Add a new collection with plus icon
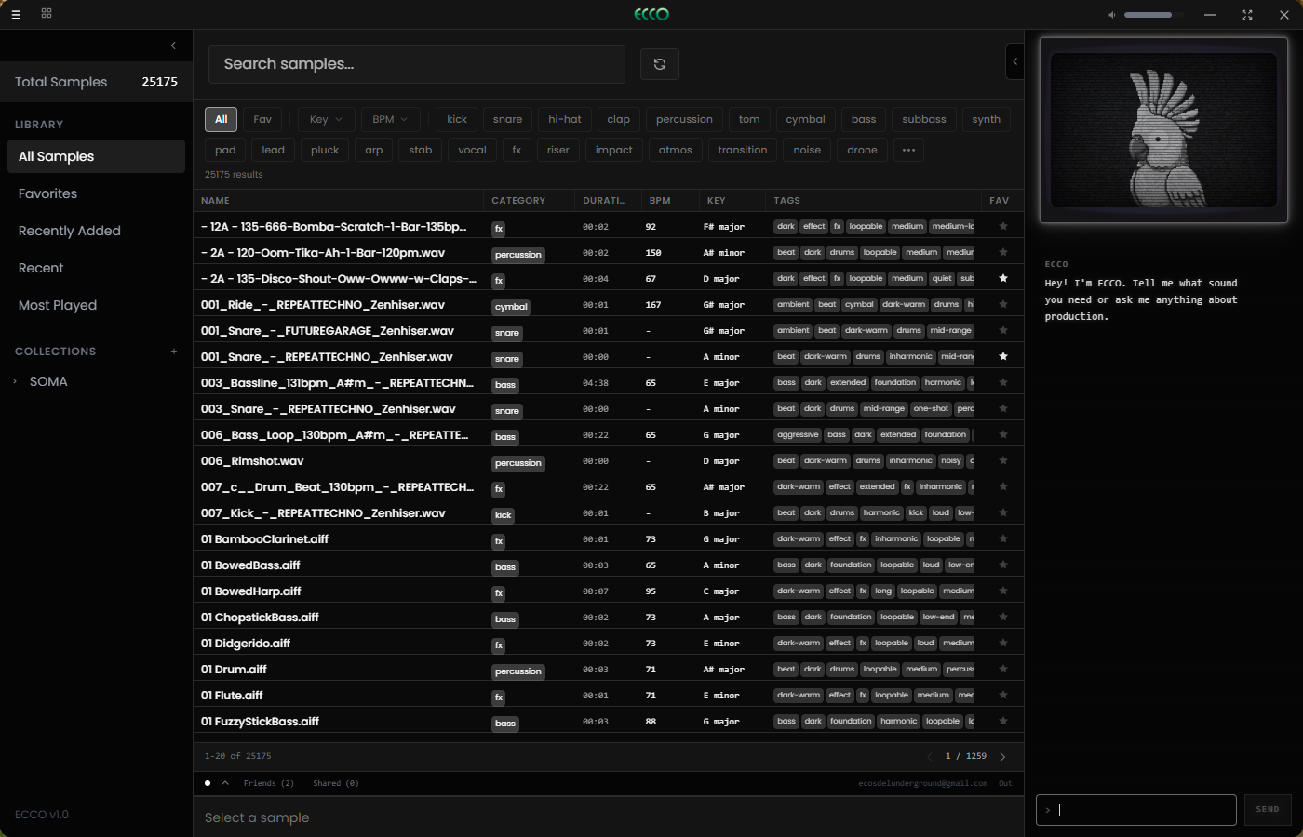This screenshot has width=1303, height=837. 174,352
